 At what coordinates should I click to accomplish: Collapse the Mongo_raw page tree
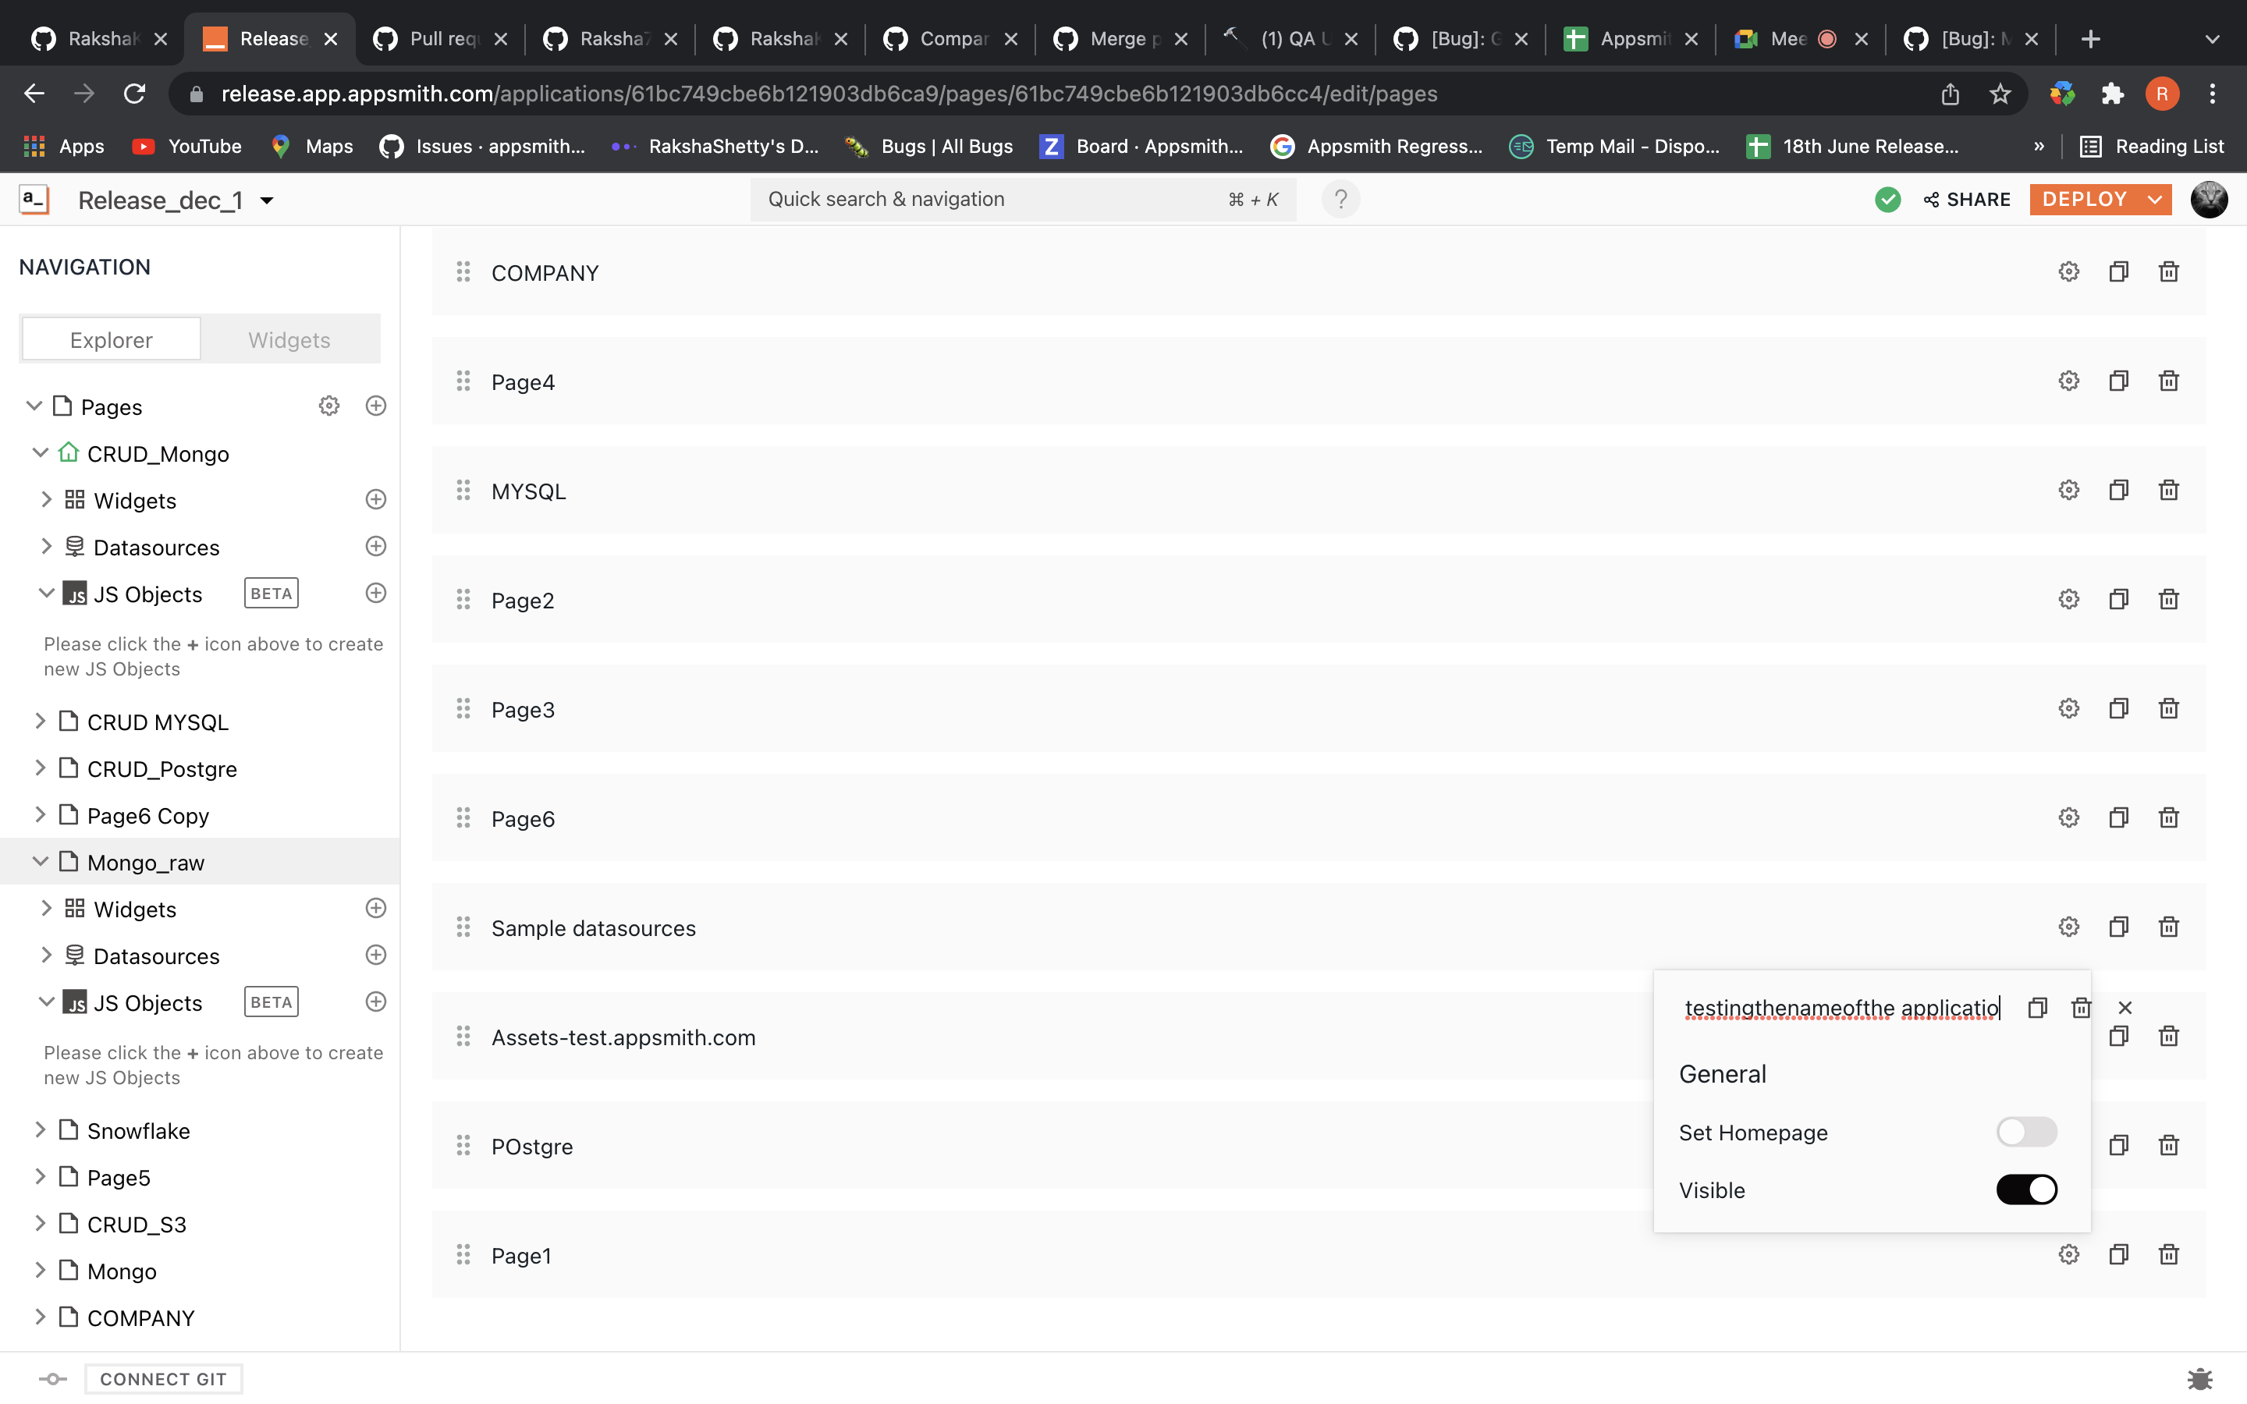(x=40, y=862)
